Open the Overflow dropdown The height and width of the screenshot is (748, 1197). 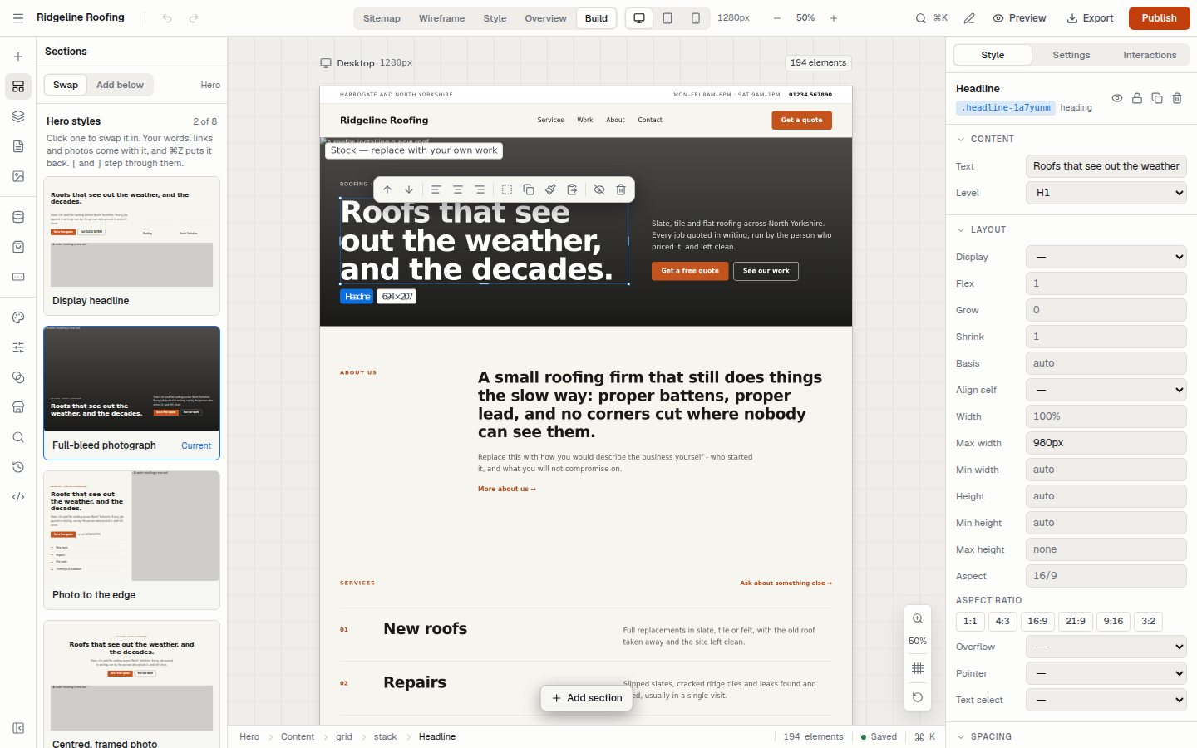click(1106, 647)
